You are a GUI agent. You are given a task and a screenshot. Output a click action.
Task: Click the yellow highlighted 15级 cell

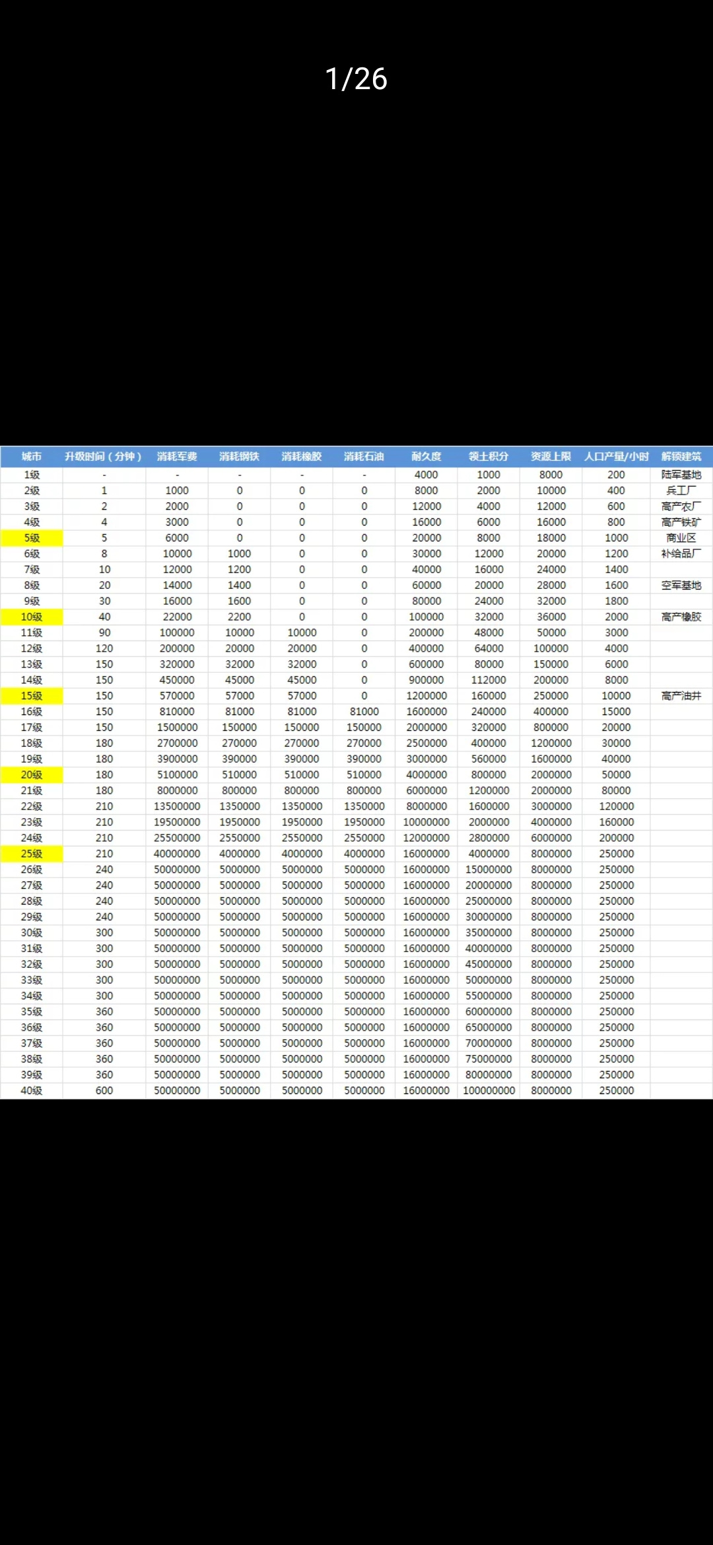pos(32,696)
